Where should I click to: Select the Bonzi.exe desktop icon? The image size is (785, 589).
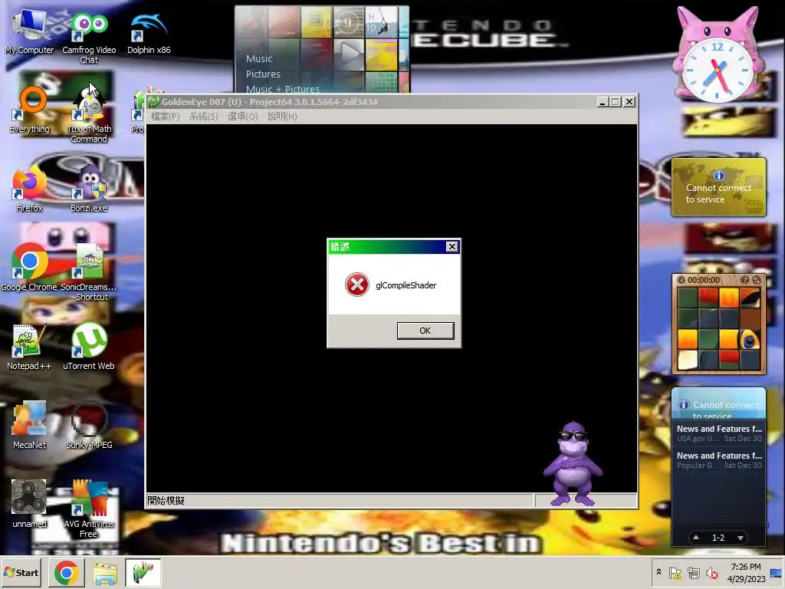(89, 190)
